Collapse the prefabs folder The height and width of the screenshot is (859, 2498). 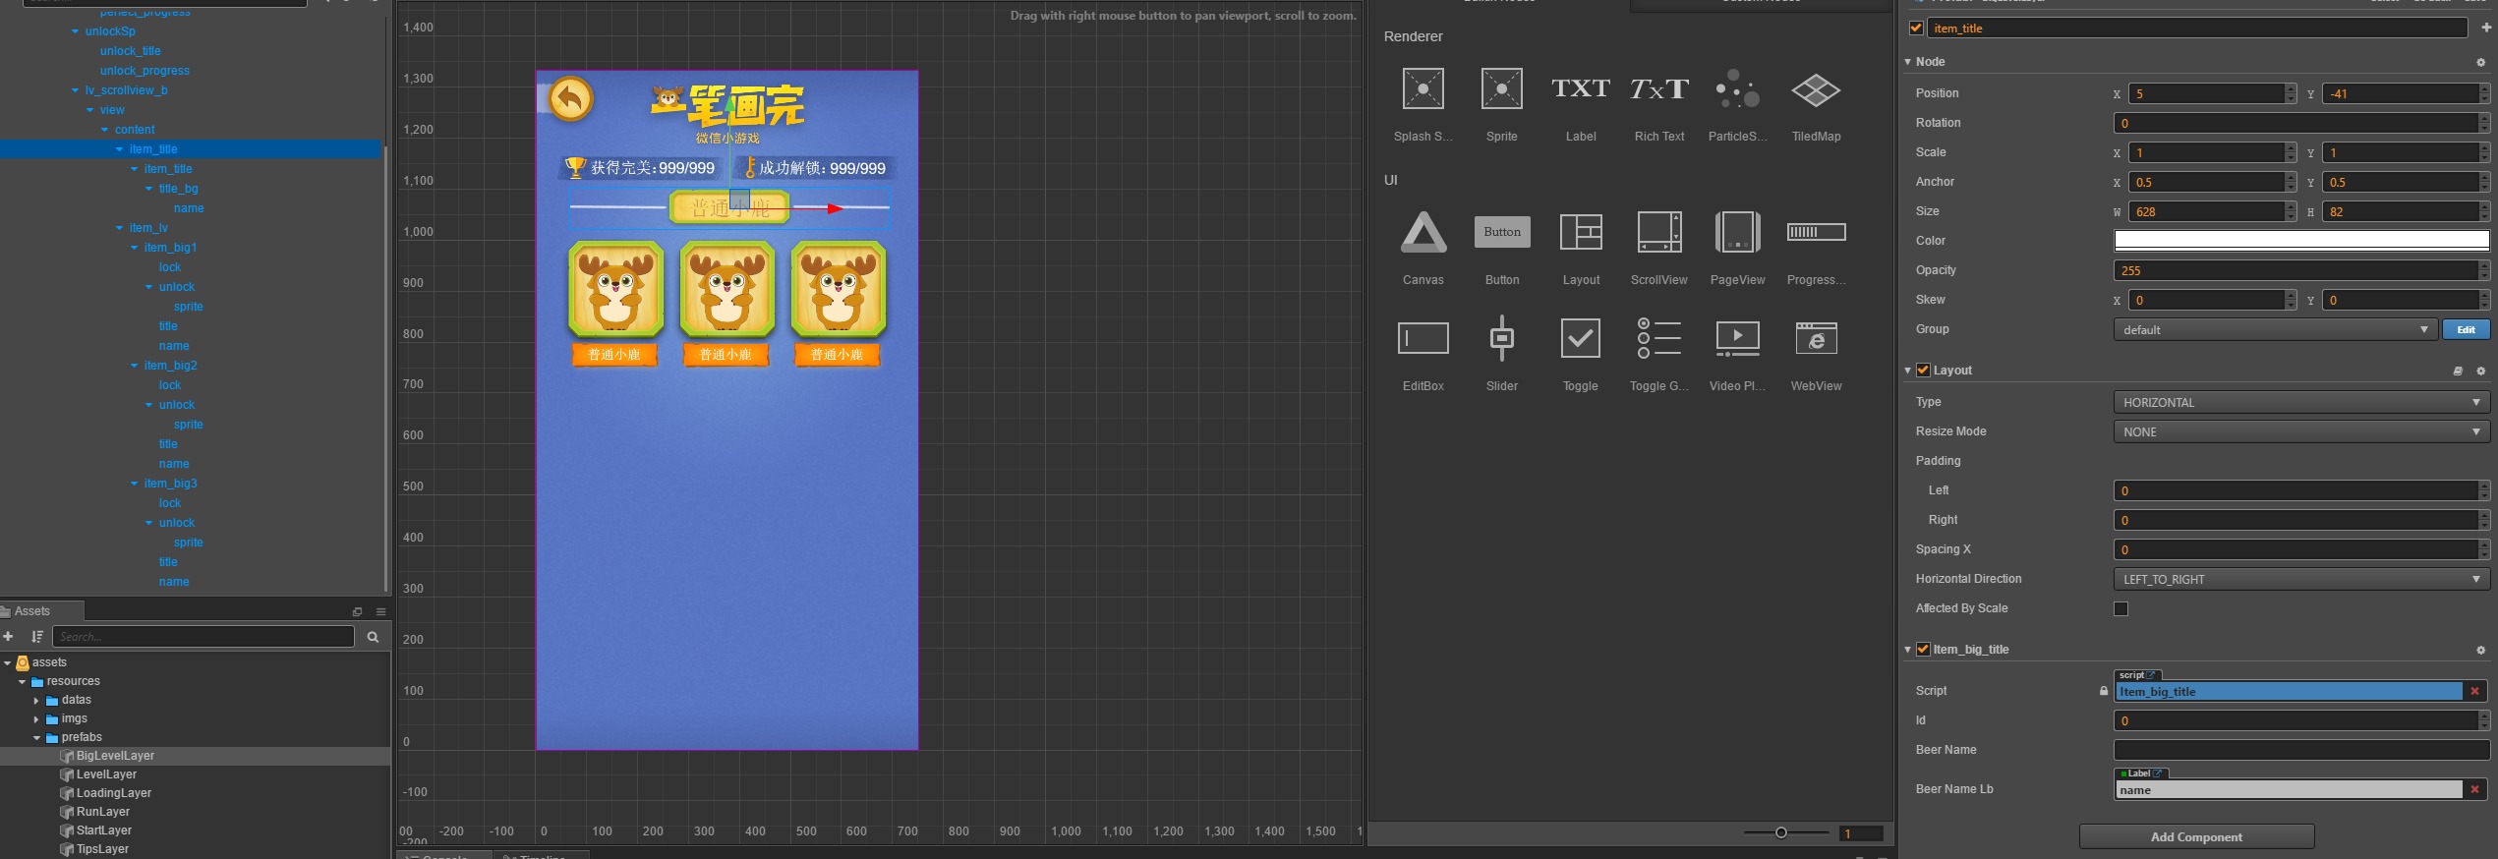click(x=36, y=738)
